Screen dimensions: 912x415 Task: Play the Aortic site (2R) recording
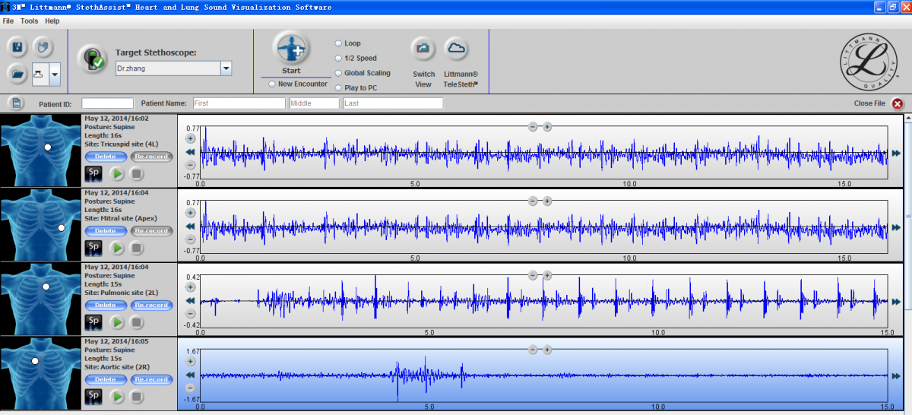click(x=117, y=396)
